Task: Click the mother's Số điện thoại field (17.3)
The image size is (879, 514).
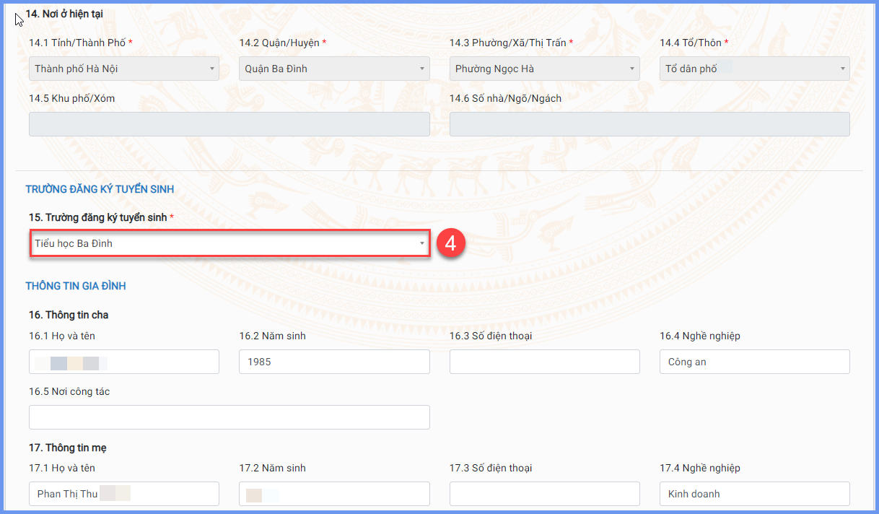Action: [x=544, y=494]
